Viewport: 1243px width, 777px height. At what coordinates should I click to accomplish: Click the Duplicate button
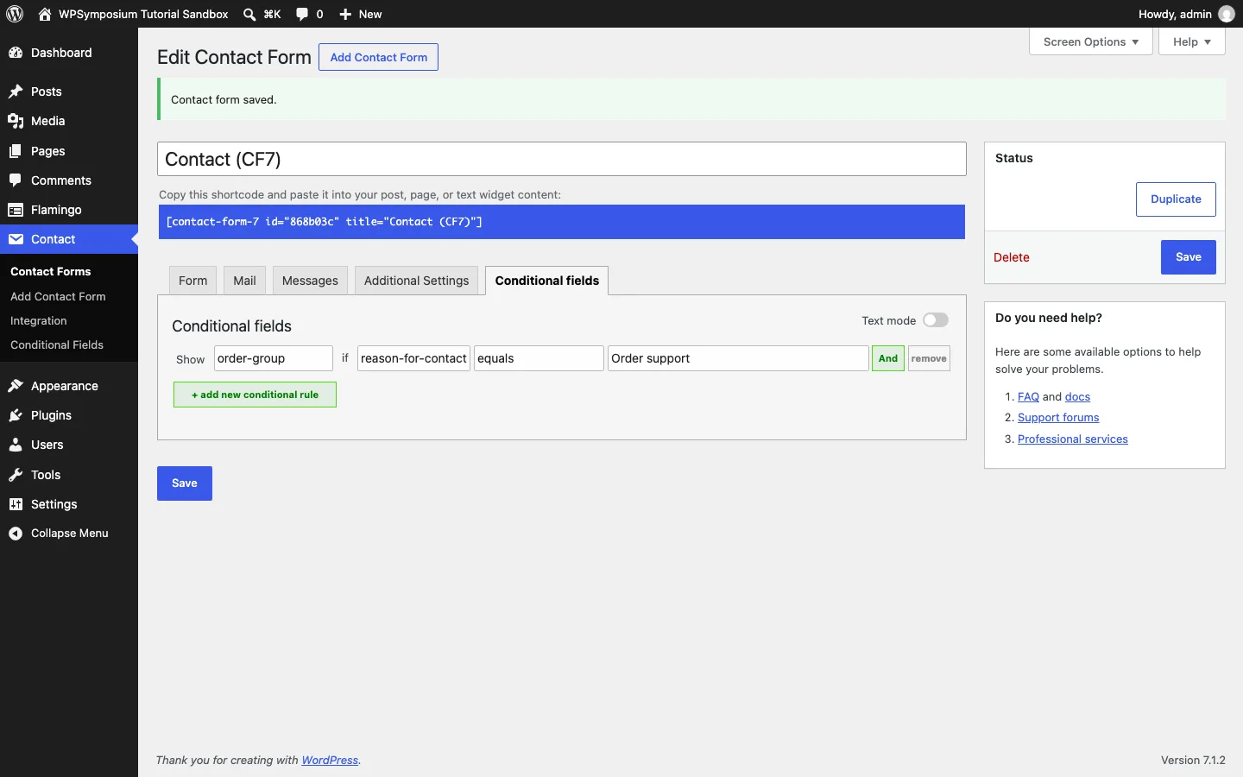pyautogui.click(x=1176, y=199)
